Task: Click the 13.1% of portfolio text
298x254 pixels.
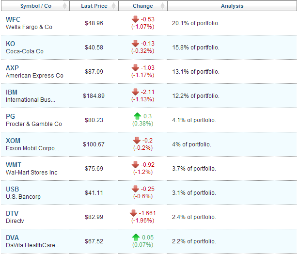Action: (196, 72)
